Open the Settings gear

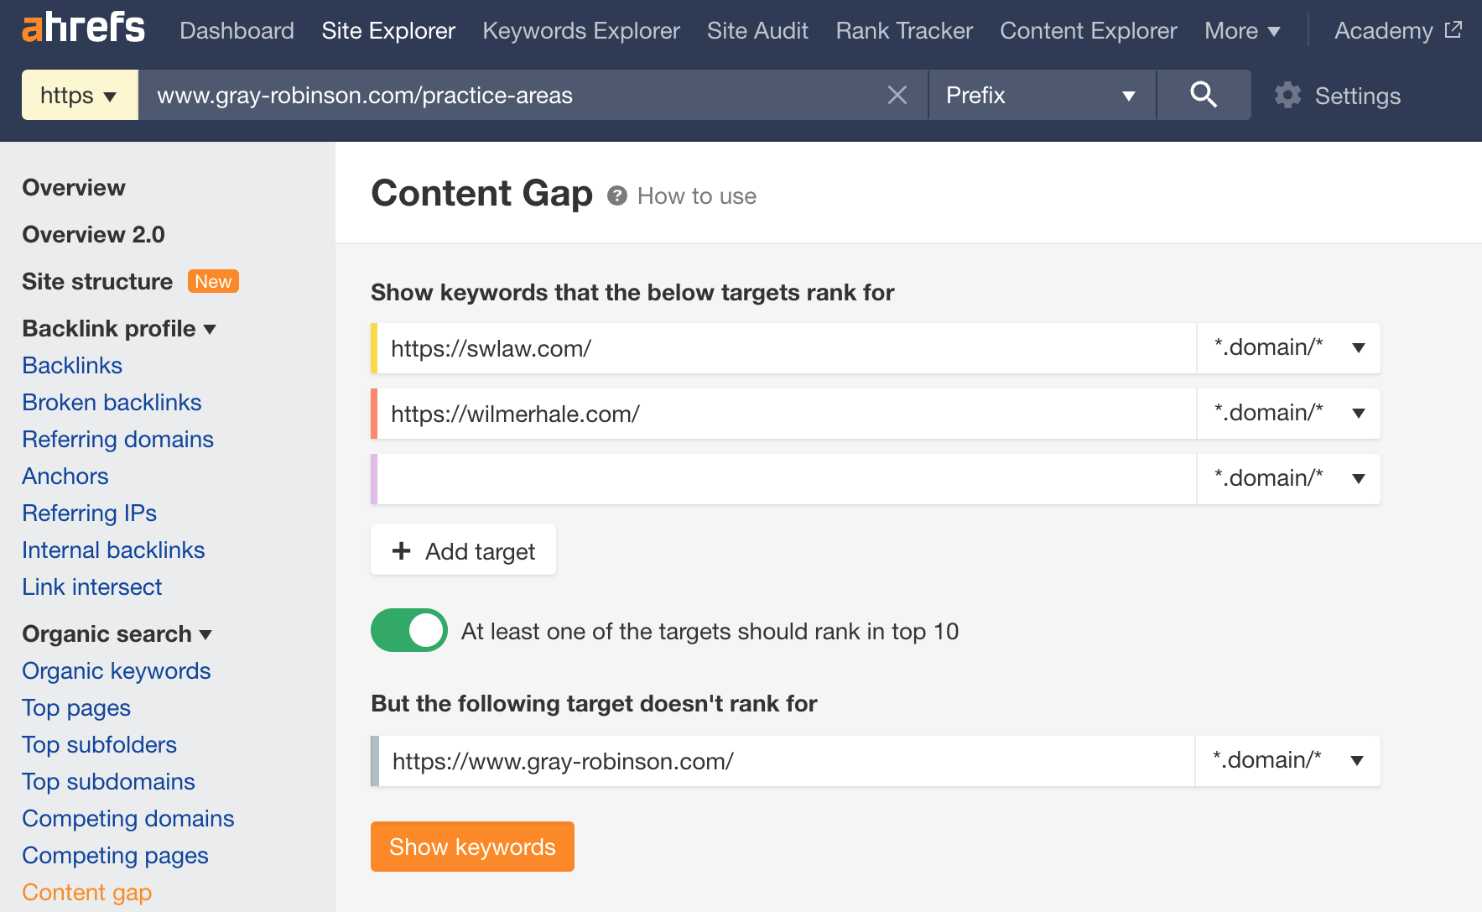click(1287, 95)
